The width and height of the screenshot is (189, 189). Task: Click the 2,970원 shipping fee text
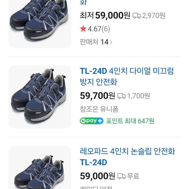[x=154, y=16]
